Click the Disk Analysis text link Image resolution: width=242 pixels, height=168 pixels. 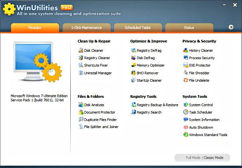click(94, 105)
